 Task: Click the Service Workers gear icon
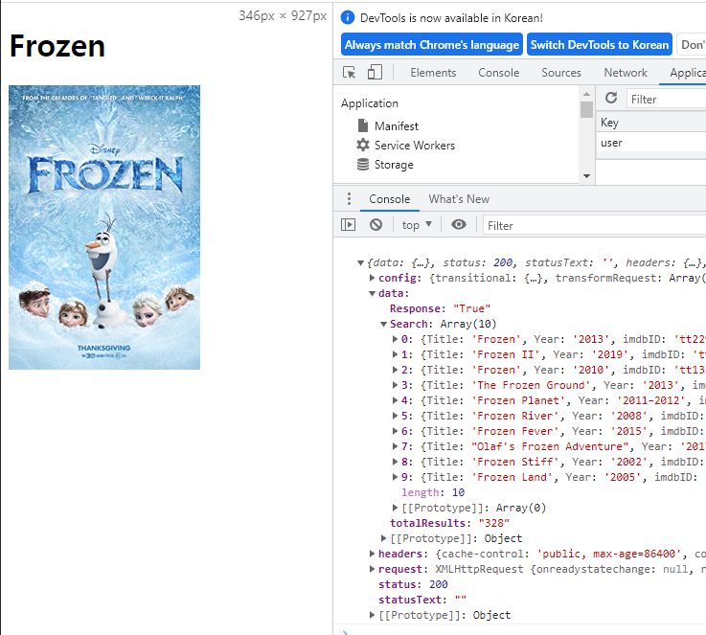(363, 145)
